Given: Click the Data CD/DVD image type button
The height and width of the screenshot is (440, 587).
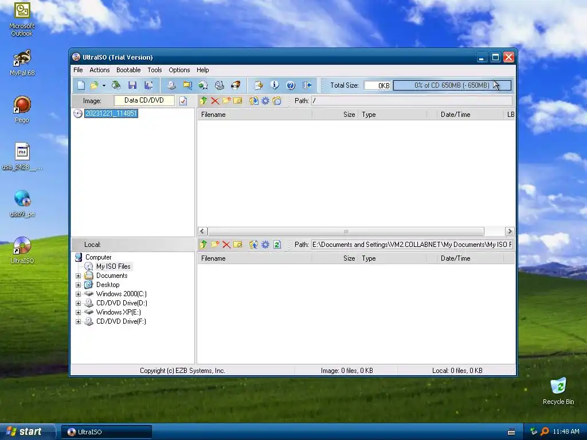Looking at the screenshot, I should point(144,100).
